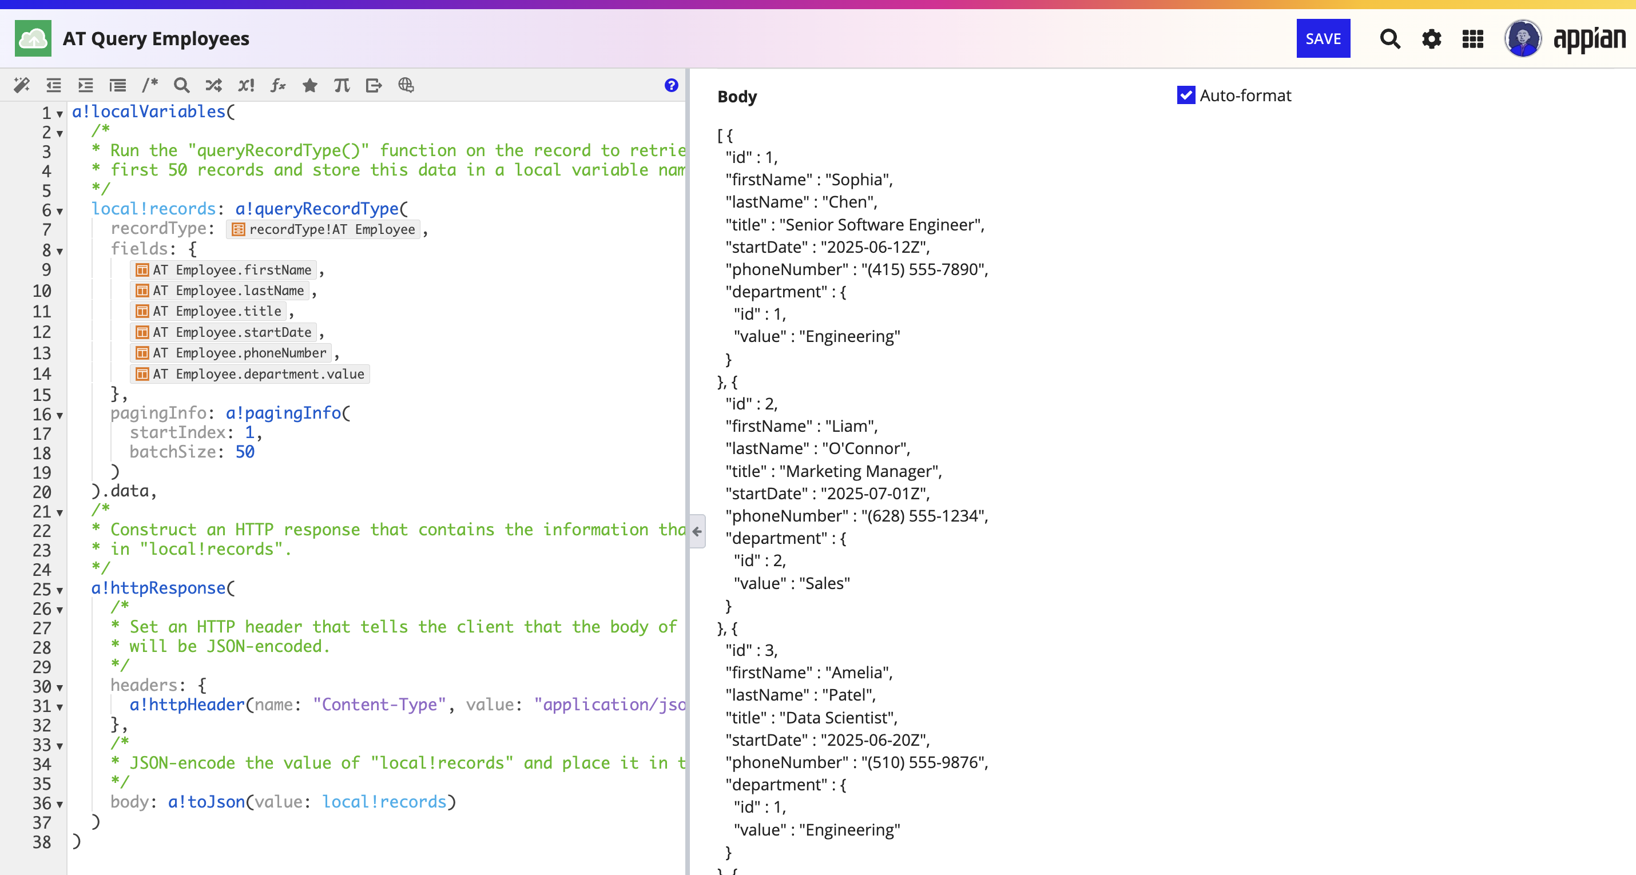Collapse the body comment fold arrow at line 33
The image size is (1636, 875).
(59, 746)
